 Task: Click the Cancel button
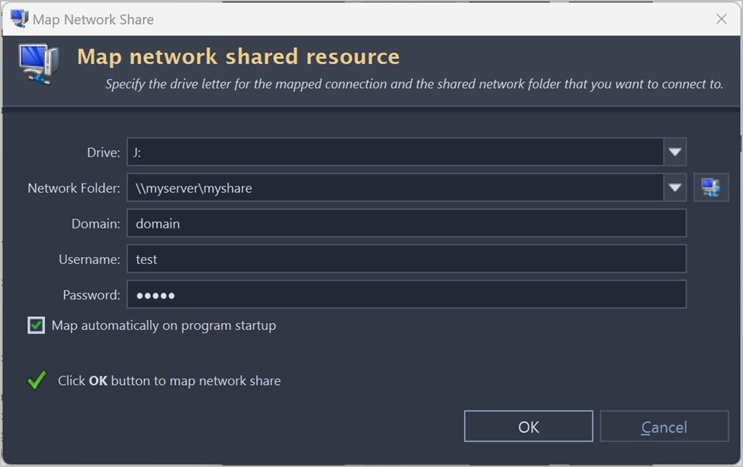(x=664, y=427)
